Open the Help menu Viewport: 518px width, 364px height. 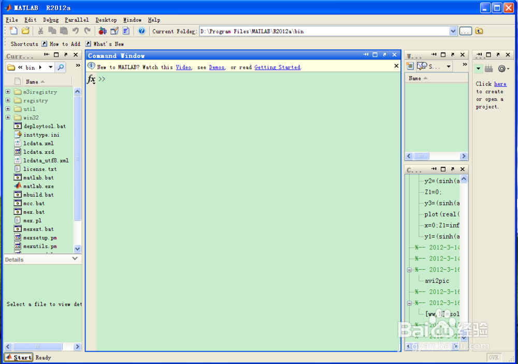pyautogui.click(x=154, y=20)
